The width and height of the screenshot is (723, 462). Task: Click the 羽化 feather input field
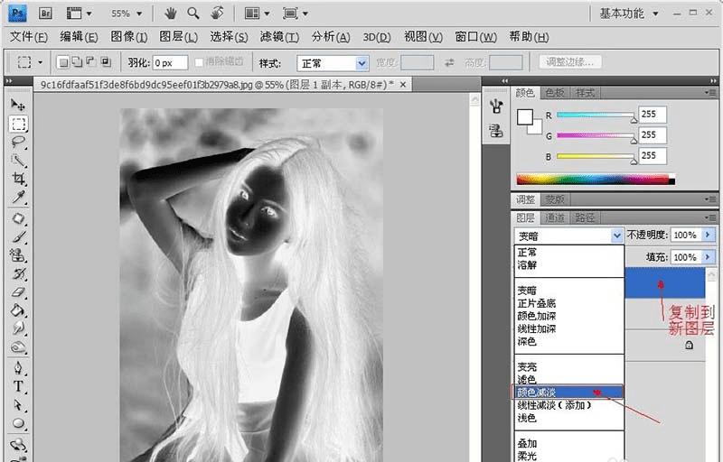(x=169, y=63)
